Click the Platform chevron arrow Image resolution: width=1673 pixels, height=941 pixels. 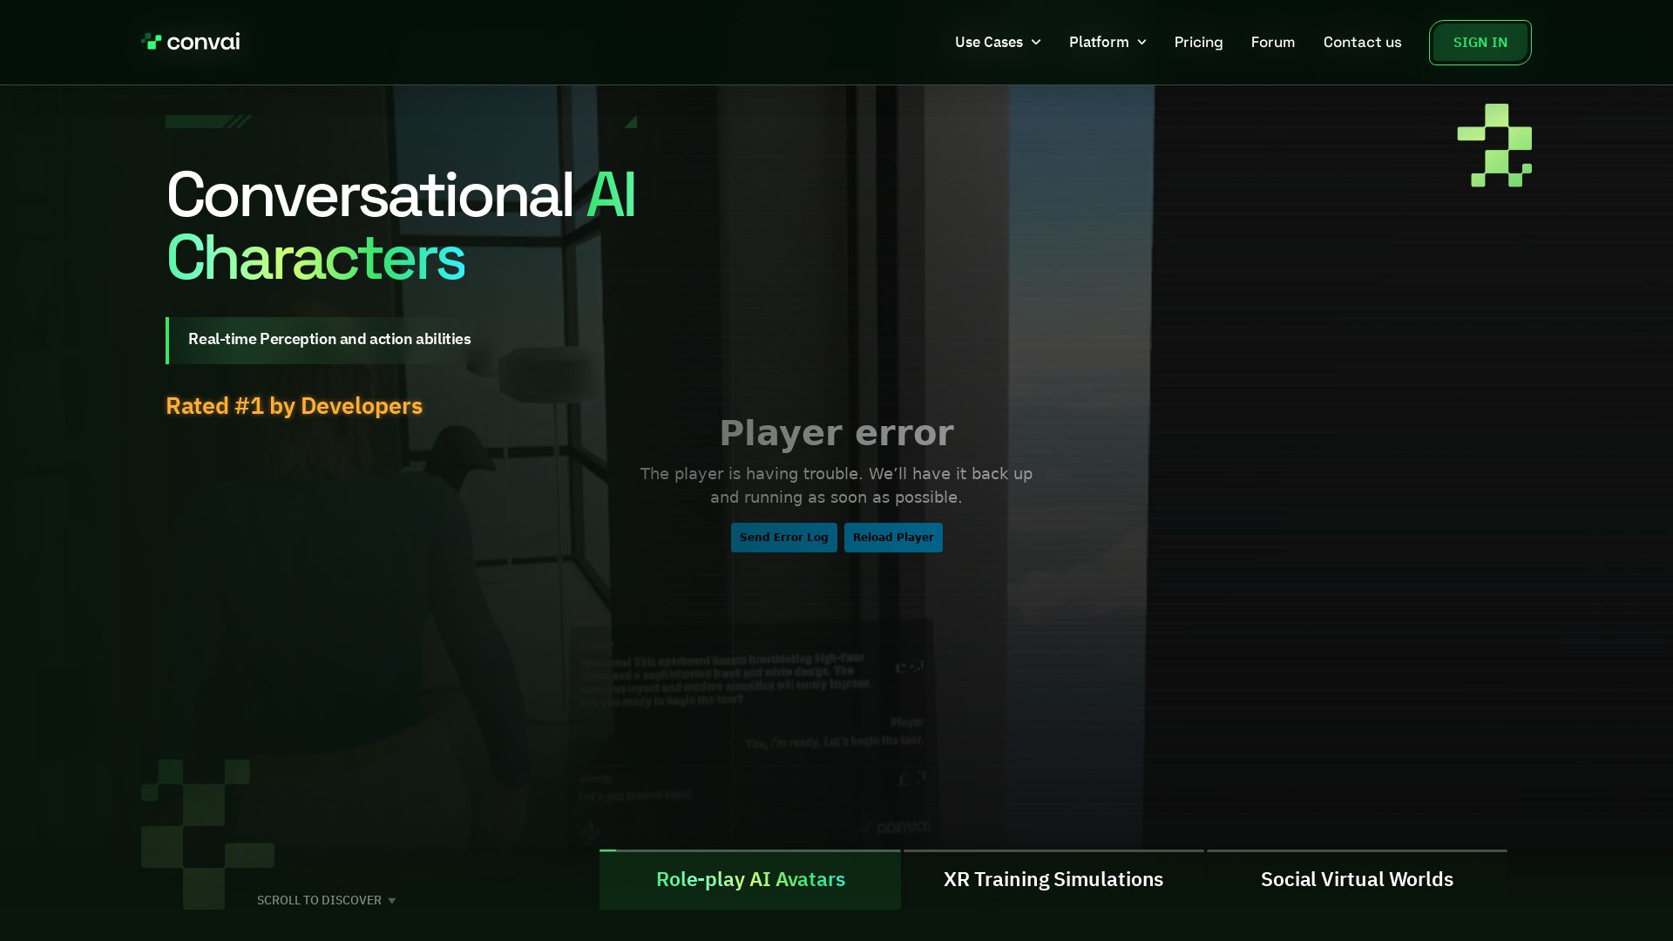pyautogui.click(x=1141, y=42)
